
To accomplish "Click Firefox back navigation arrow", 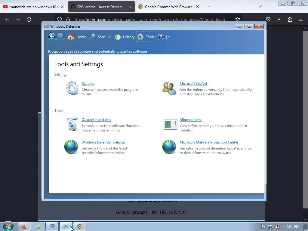I will 7,20.
